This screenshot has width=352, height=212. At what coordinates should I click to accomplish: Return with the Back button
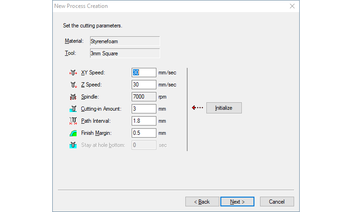click(202, 201)
